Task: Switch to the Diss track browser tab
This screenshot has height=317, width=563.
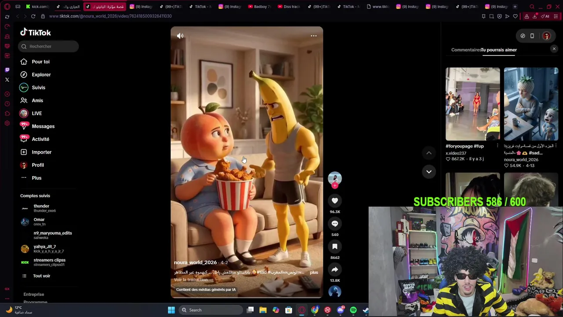Action: (289, 7)
